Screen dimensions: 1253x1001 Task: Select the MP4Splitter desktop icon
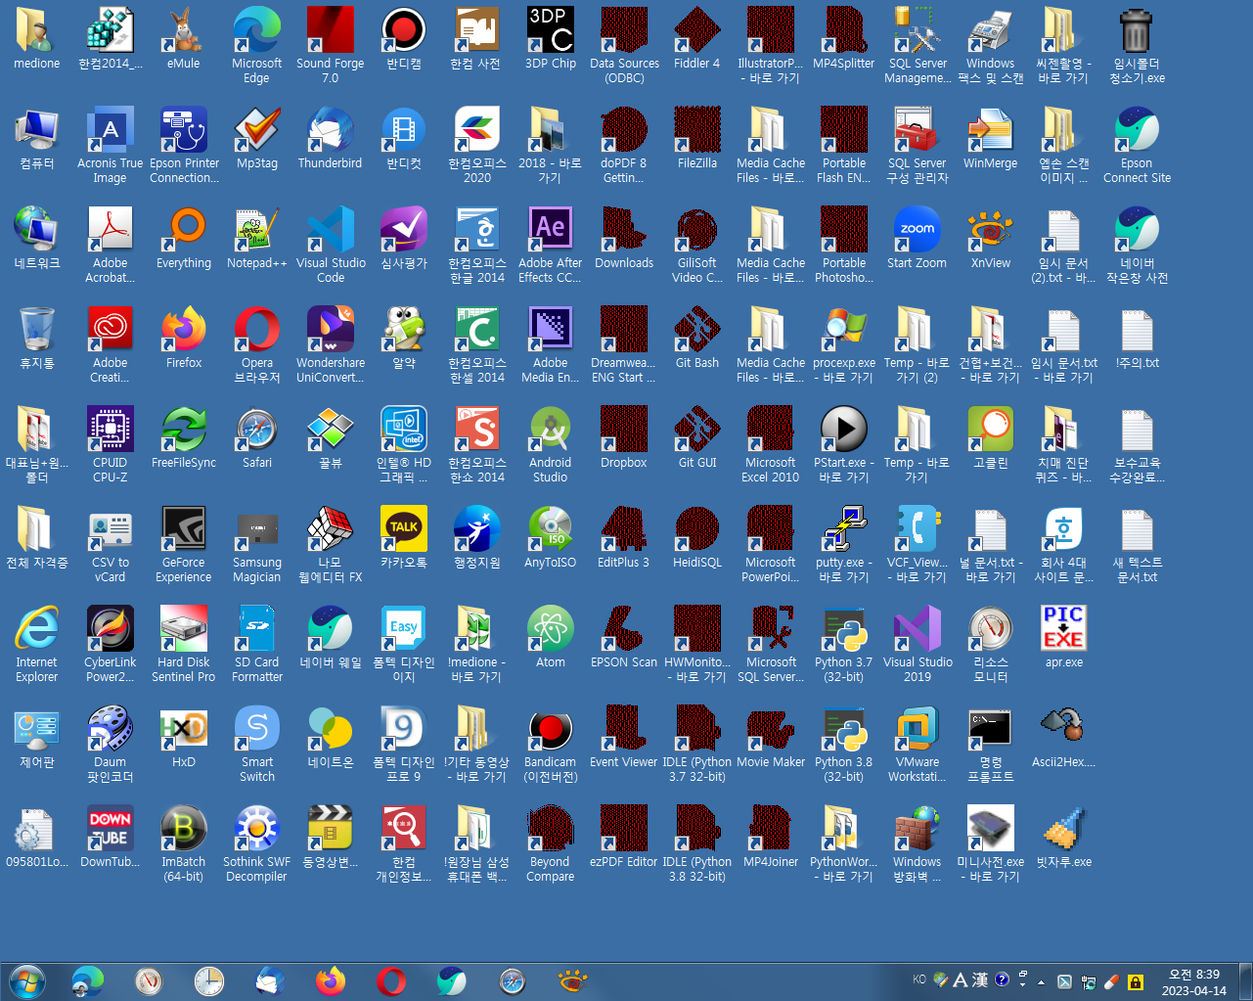[x=844, y=37]
